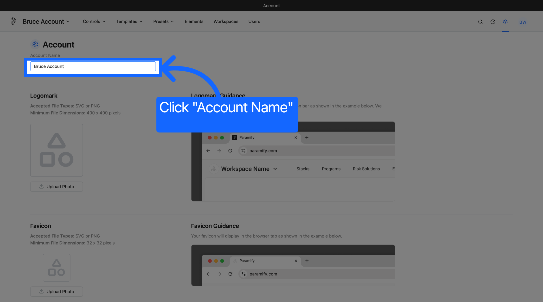Focus the Account Name input field
This screenshot has height=302, width=543.
[93, 66]
